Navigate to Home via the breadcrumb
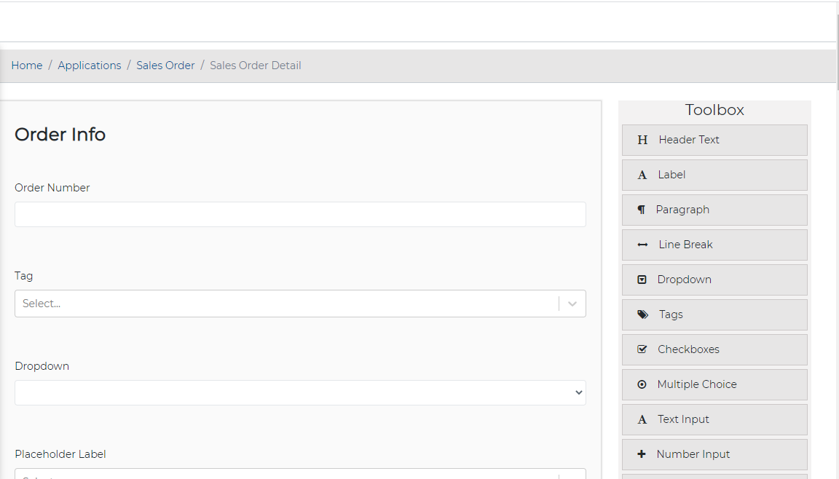This screenshot has width=839, height=479. [26, 65]
